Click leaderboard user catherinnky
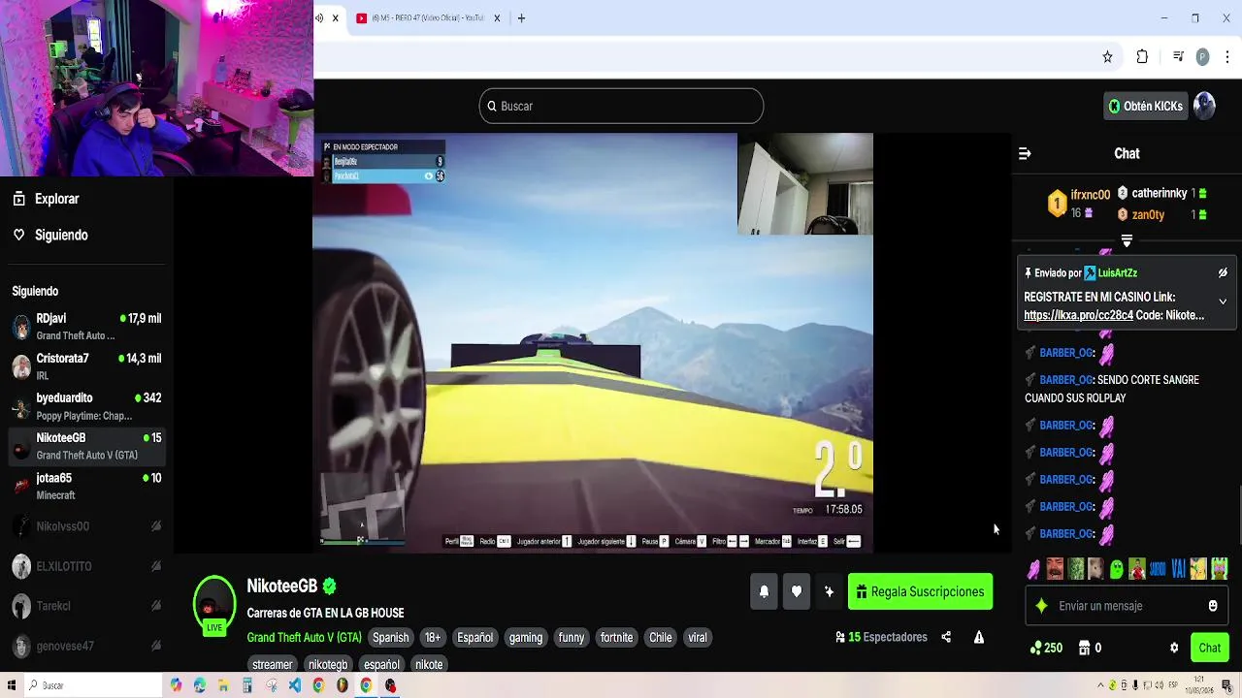The width and height of the screenshot is (1242, 698). tap(1160, 193)
